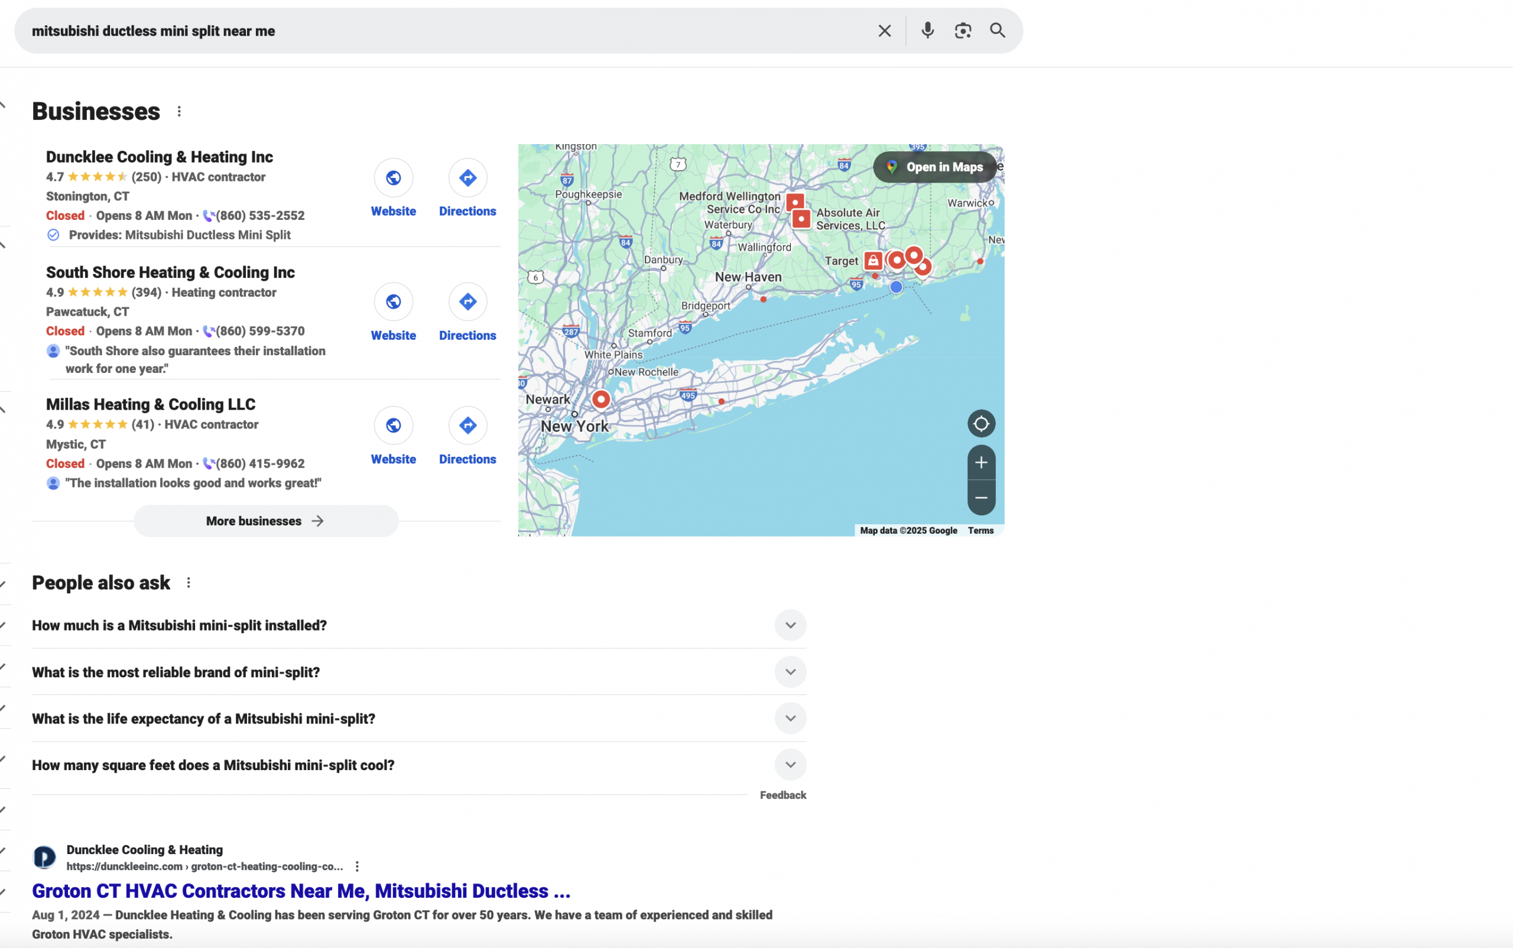1513x948 pixels.
Task: Zoom in on the map
Action: pyautogui.click(x=981, y=463)
